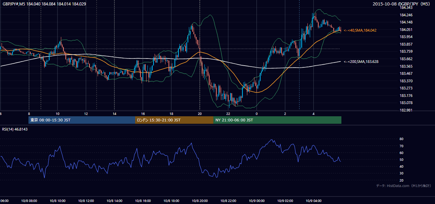Click the 10/9 00:00 bottom time label
Screen dimensions: 435x204
pos(257,201)
